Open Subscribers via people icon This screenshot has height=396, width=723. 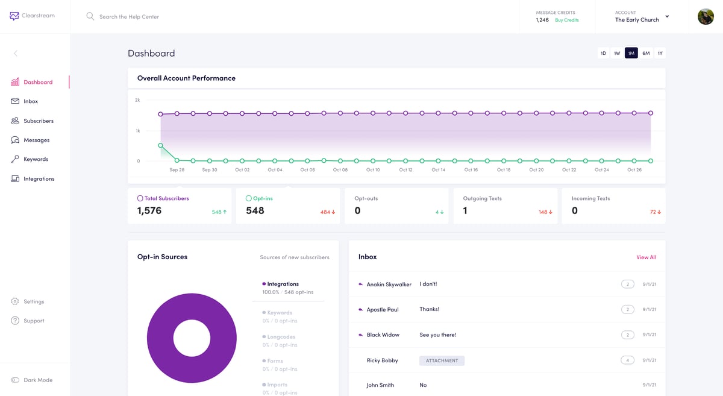15,121
